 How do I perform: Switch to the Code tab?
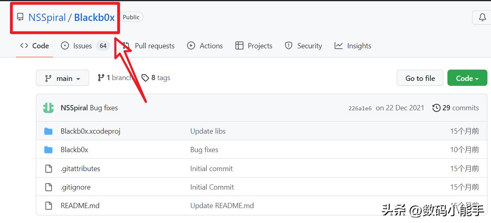pos(35,46)
